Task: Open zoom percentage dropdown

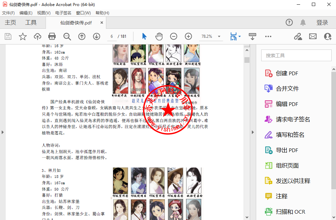Action: coord(219,36)
